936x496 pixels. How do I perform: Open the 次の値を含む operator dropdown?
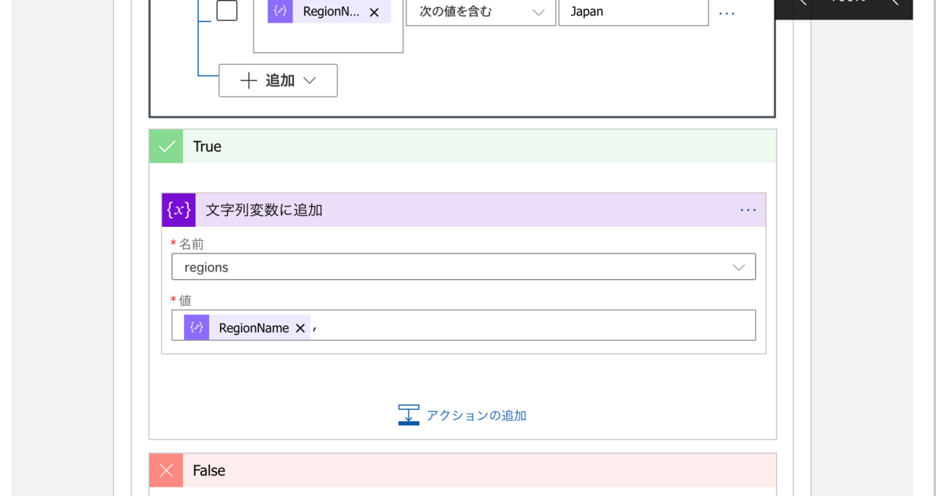pyautogui.click(x=480, y=12)
